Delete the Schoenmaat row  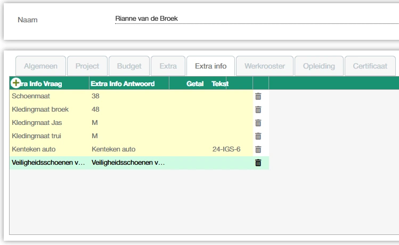pos(258,96)
